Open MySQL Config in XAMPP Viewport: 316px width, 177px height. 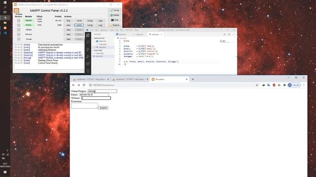pos(90,25)
